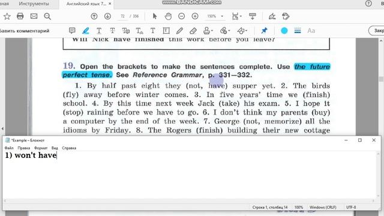384x216 pixels.
Task: Toggle the keep tool selected pin
Action: coord(264,31)
